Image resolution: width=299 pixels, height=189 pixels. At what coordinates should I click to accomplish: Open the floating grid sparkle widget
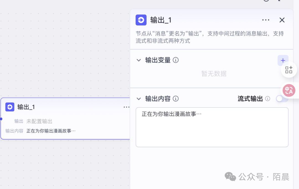289,70
